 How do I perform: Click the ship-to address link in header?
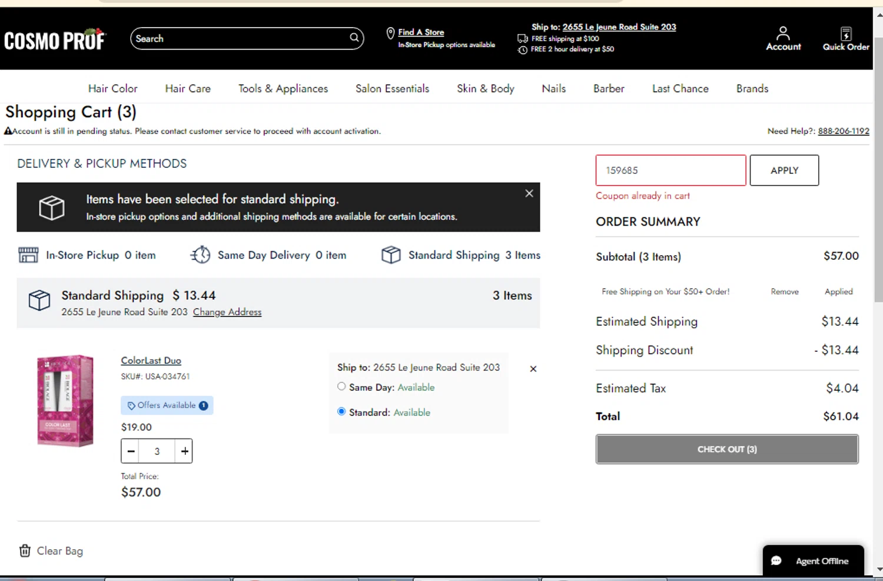(619, 27)
